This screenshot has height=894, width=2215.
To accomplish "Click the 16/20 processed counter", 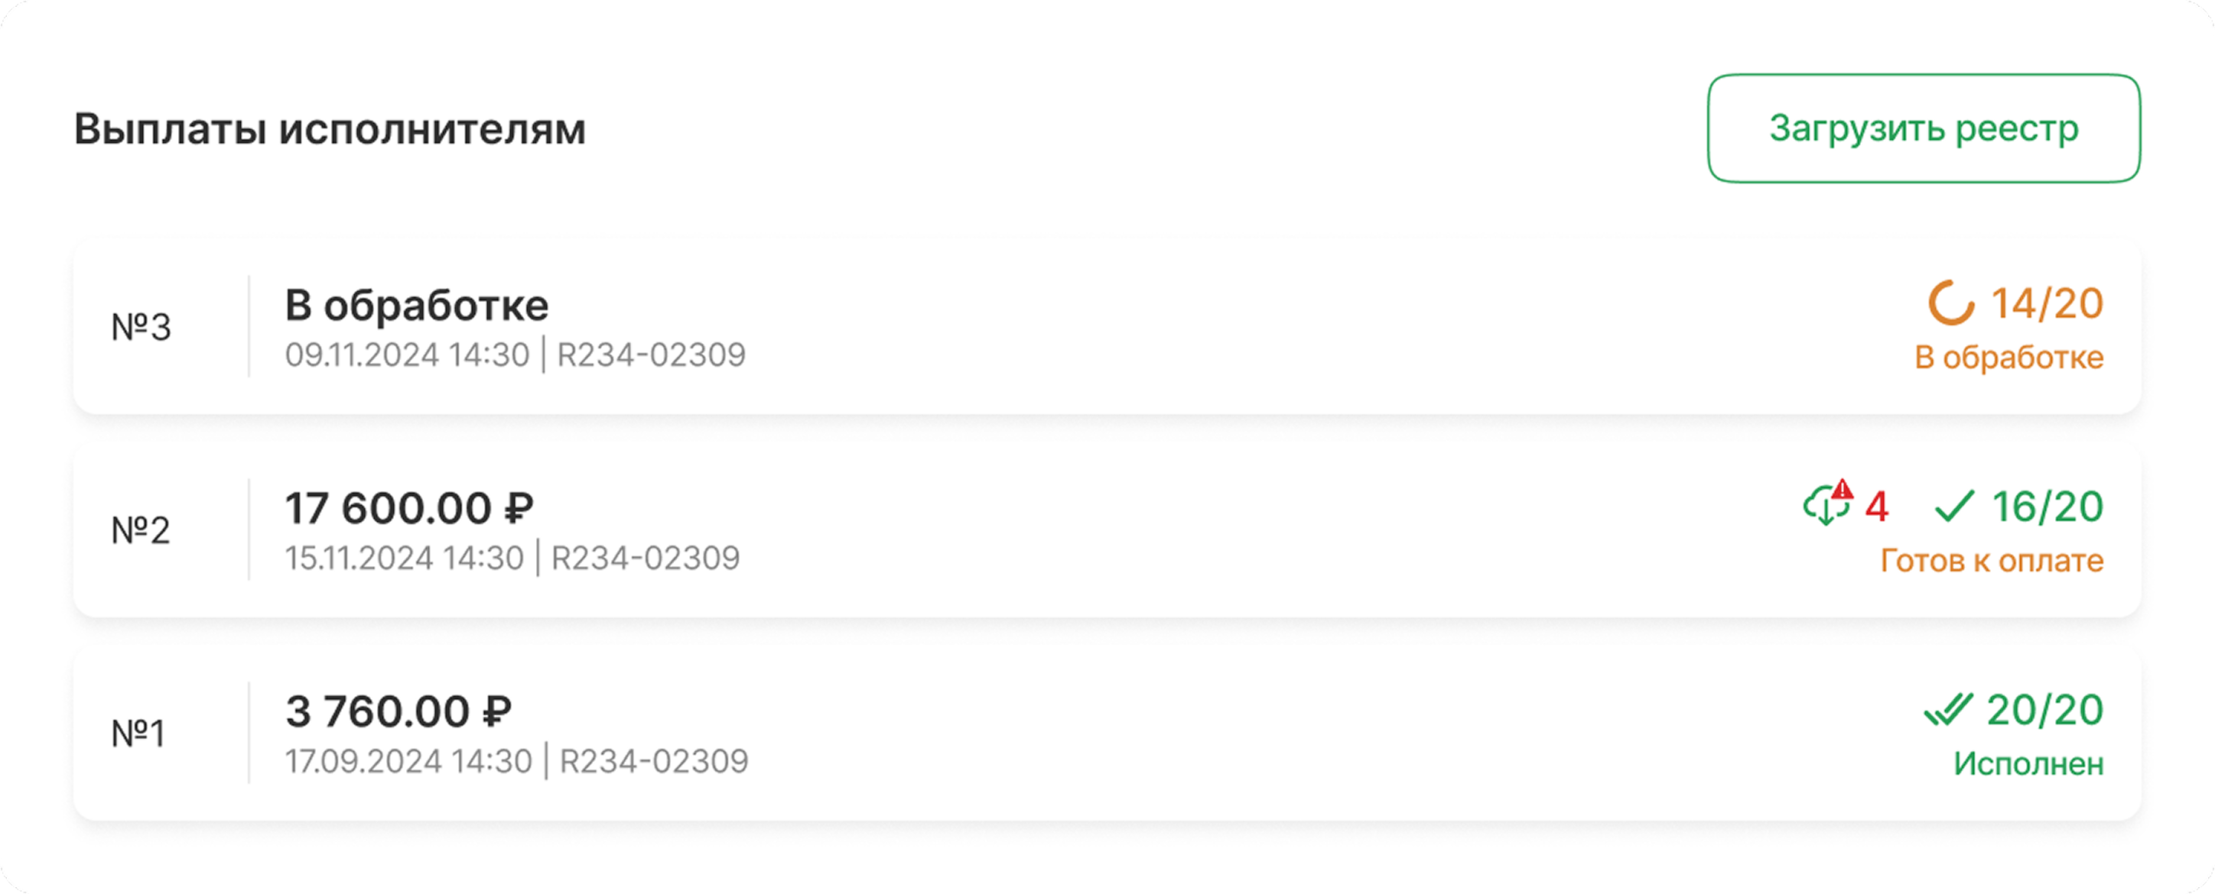I will pyautogui.click(x=2047, y=507).
